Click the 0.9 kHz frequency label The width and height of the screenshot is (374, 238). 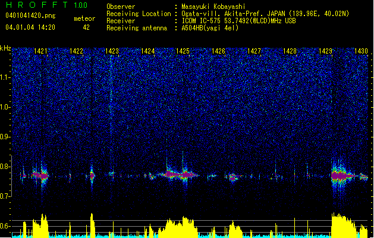(x=5, y=137)
